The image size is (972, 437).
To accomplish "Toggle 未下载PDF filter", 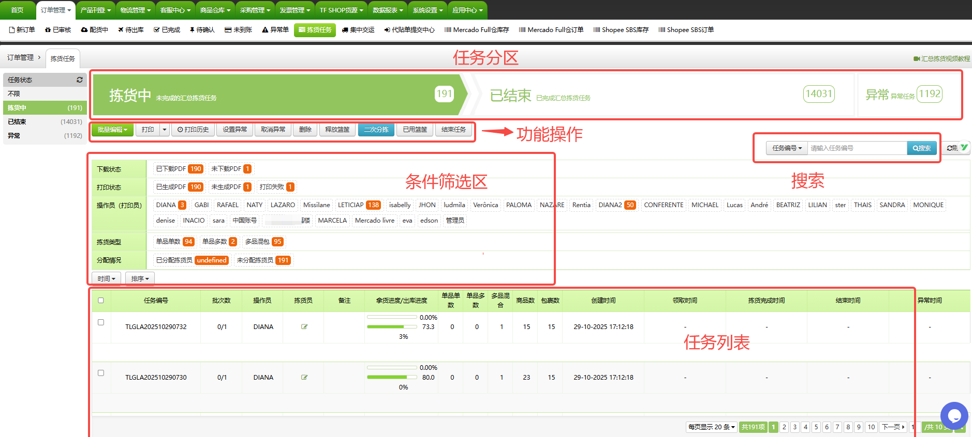I will click(x=231, y=169).
